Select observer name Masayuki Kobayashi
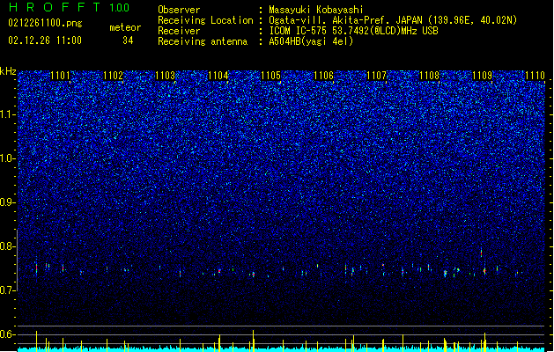The image size is (554, 352). coord(316,10)
